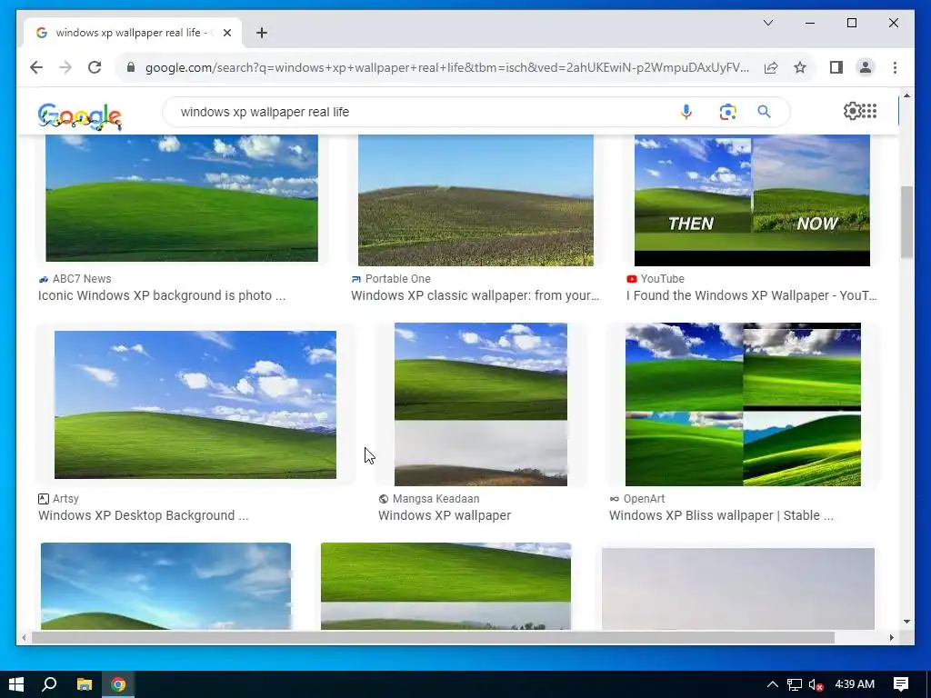The height and width of the screenshot is (698, 931).
Task: Search by image with Google Lens
Action: pyautogui.click(x=727, y=112)
